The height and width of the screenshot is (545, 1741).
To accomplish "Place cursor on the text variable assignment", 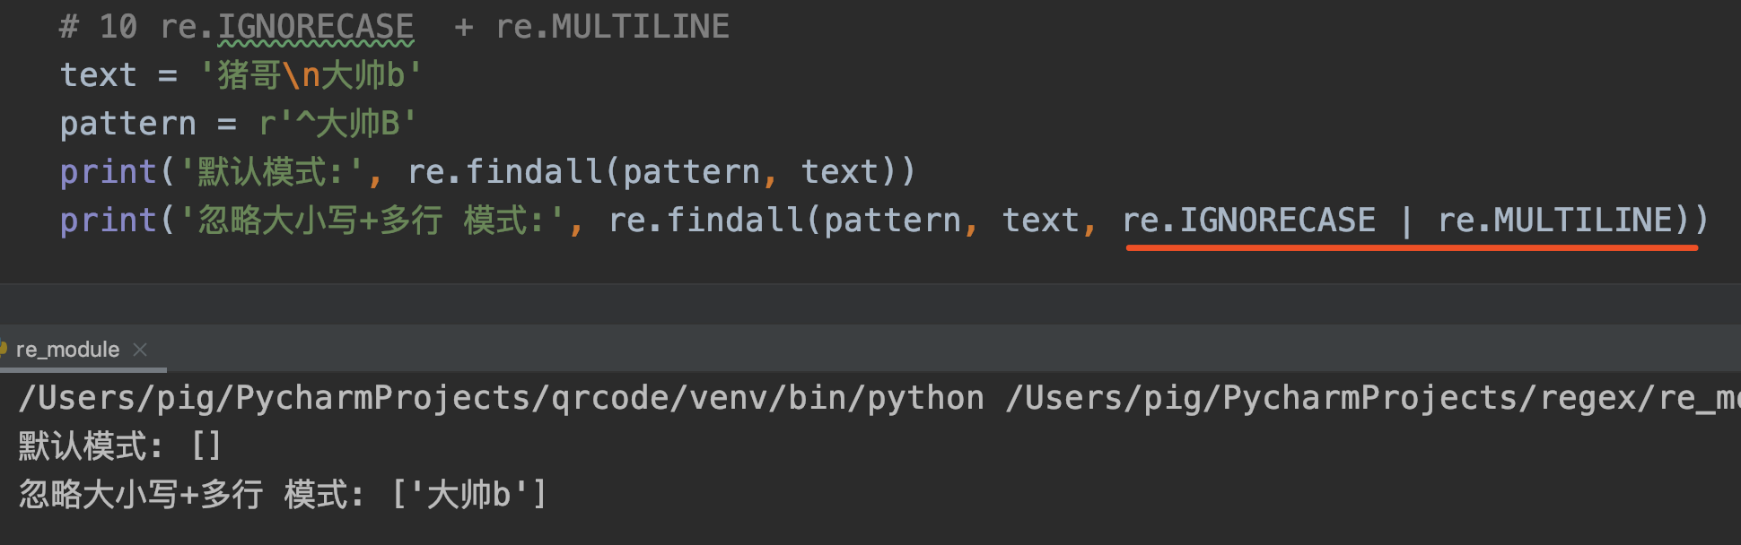I will (241, 75).
